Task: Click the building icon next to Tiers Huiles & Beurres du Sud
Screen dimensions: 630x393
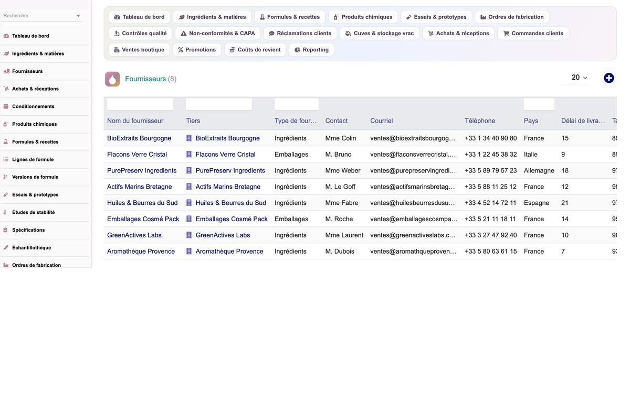Action: [x=189, y=203]
